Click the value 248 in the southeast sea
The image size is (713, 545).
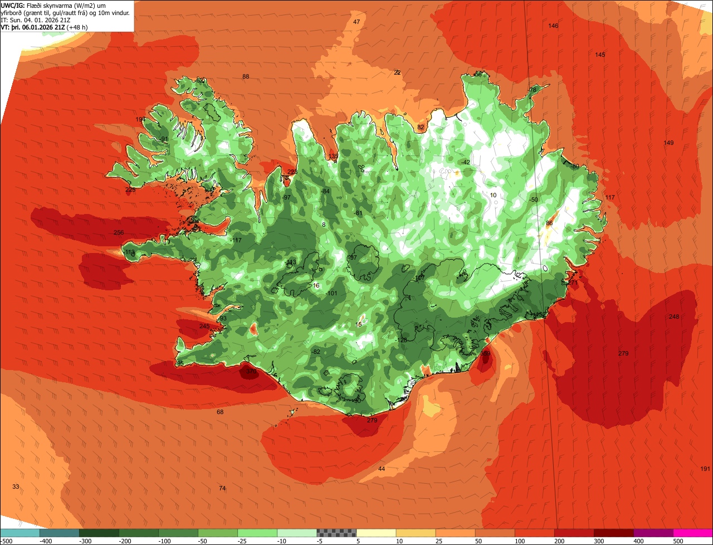(x=674, y=317)
